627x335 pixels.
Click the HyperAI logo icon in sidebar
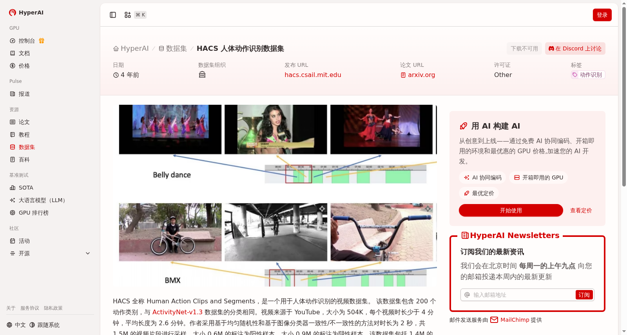point(13,13)
